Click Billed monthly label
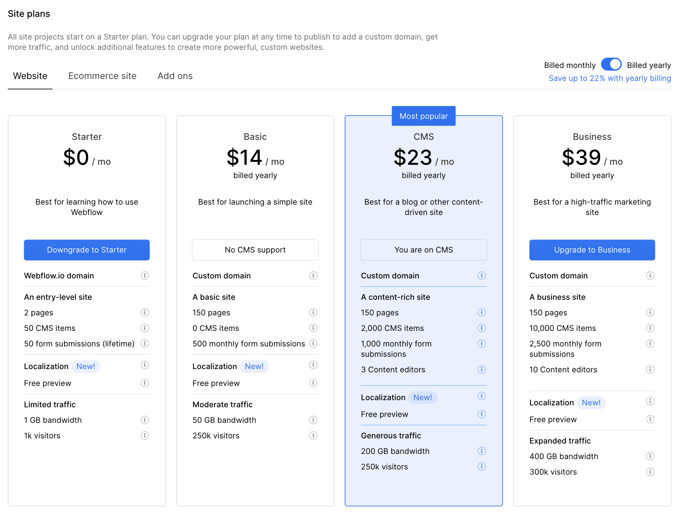The width and height of the screenshot is (683, 518). (x=570, y=65)
